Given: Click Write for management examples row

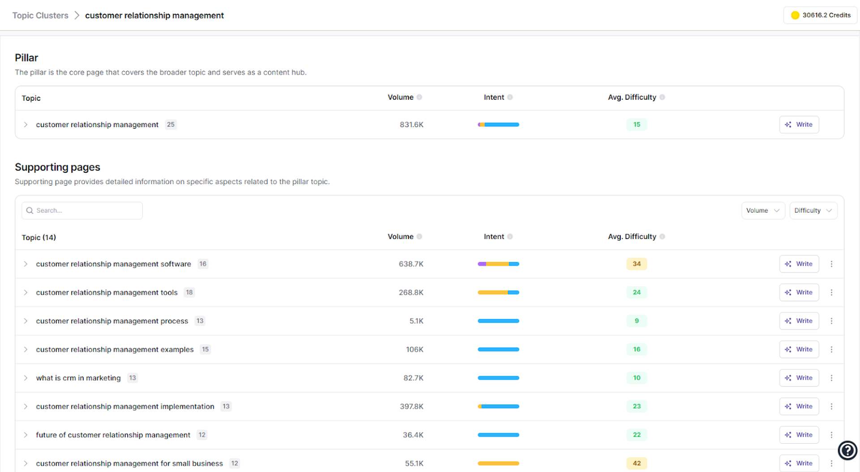Looking at the screenshot, I should click(x=799, y=349).
